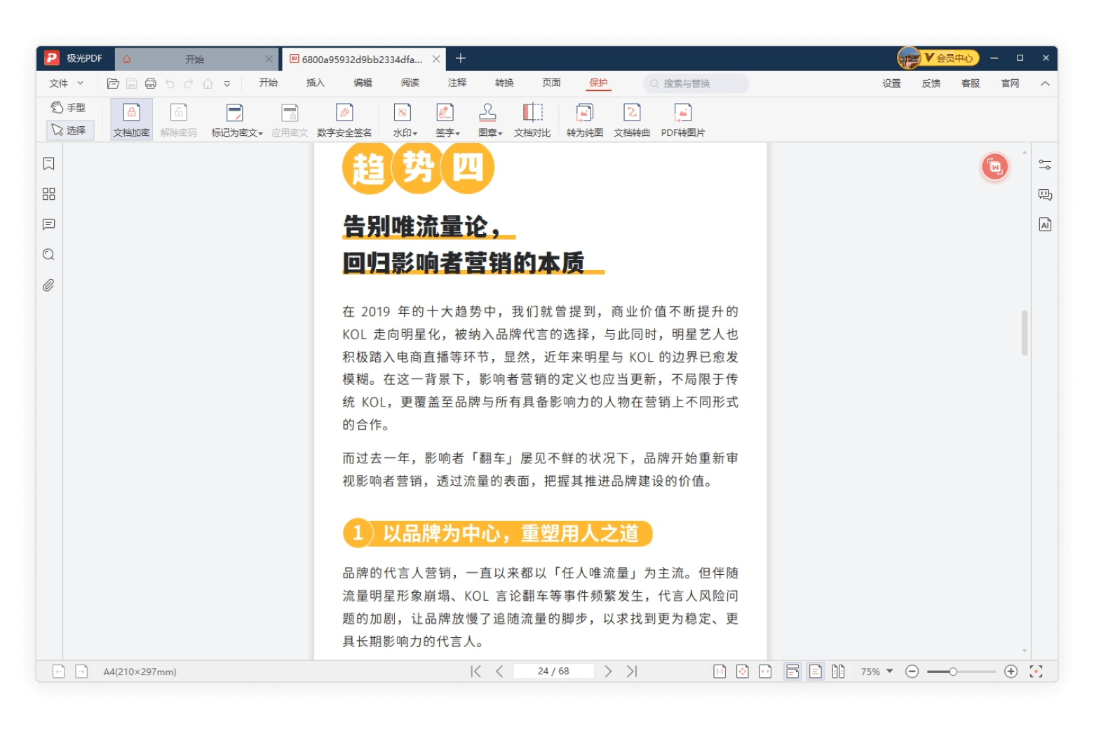Screen dimensions: 1094x729
Task: Open the Bookmarks panel in left sidebar
Action: pos(48,163)
